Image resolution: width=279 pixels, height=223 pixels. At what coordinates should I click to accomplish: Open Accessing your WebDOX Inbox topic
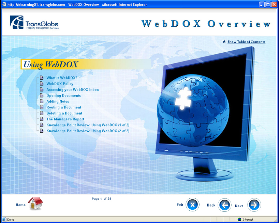73,90
